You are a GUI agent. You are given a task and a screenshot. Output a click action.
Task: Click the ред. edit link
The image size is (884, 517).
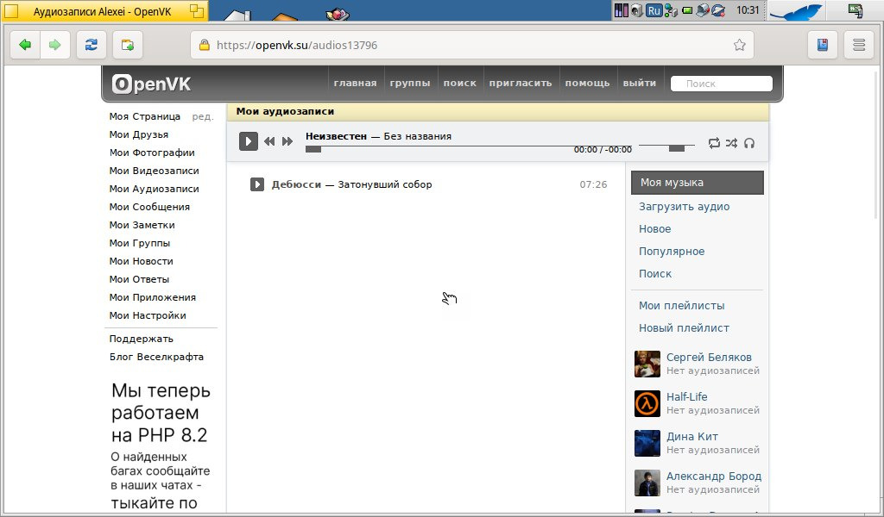click(202, 116)
